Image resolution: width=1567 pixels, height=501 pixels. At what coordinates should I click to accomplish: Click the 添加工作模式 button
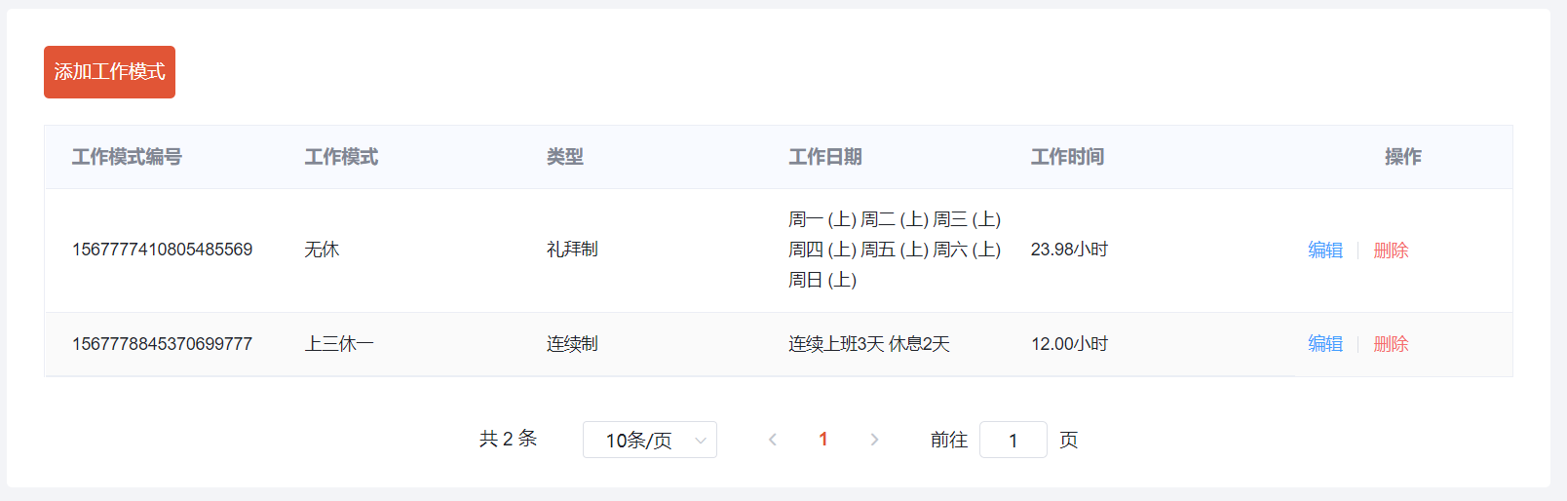(x=109, y=72)
